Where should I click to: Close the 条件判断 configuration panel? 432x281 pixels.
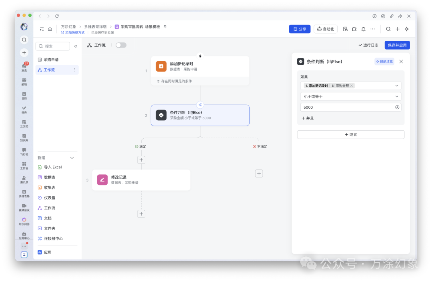pos(401,62)
